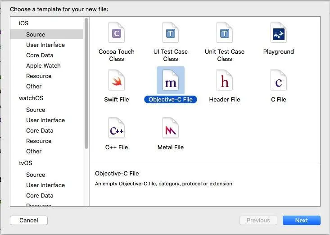Select the Playground template icon
The image size is (330, 235).
click(279, 33)
